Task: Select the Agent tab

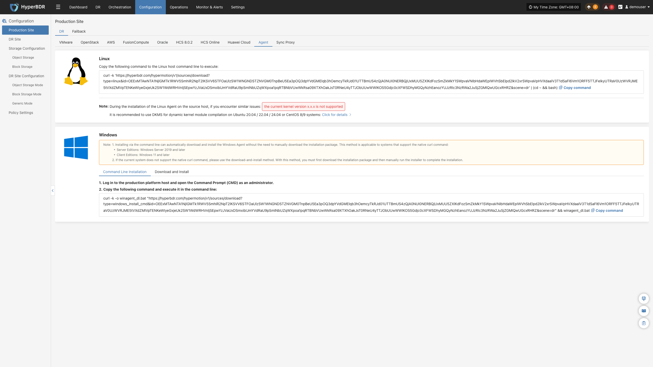Action: click(x=263, y=42)
